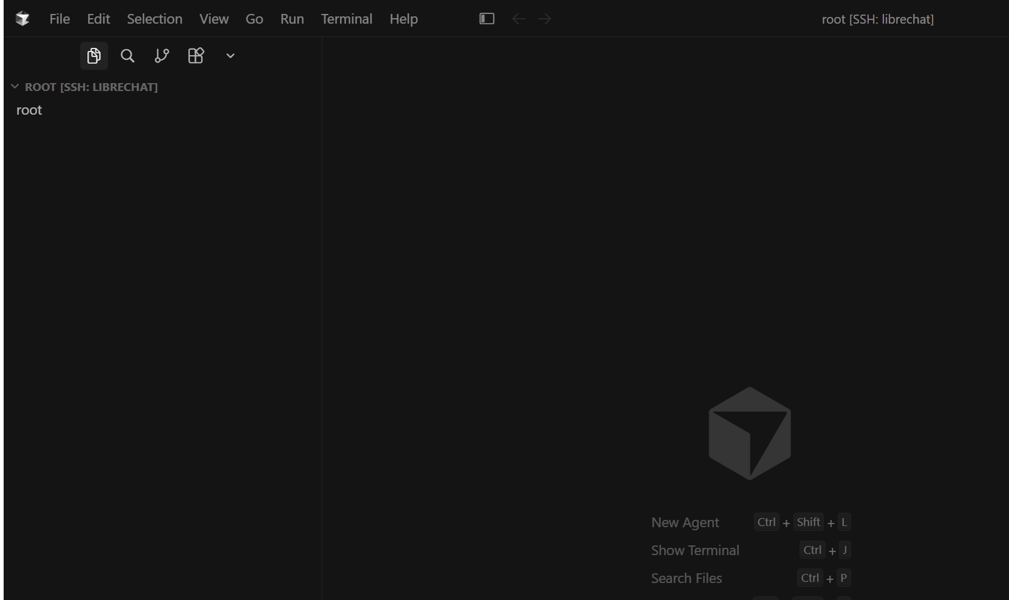Click the New Agent shortcut link

click(685, 522)
